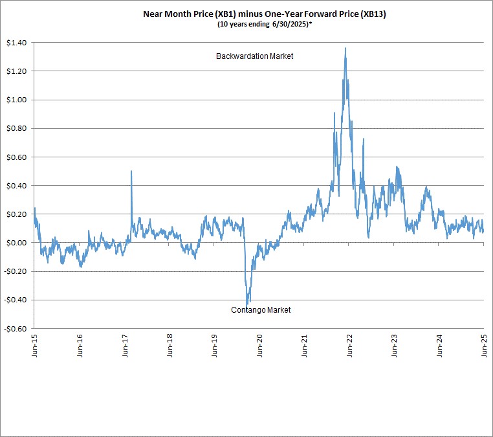The image size is (493, 437).
Task: Click the -$0.20 y-axis label
Action: (x=15, y=271)
